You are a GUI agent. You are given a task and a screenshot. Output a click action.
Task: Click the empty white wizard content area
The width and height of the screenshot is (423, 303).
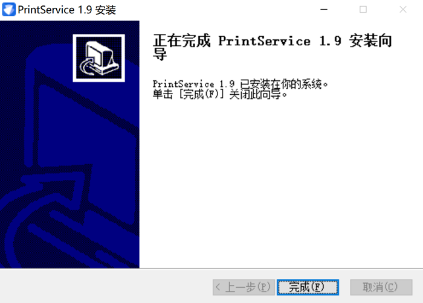280,183
